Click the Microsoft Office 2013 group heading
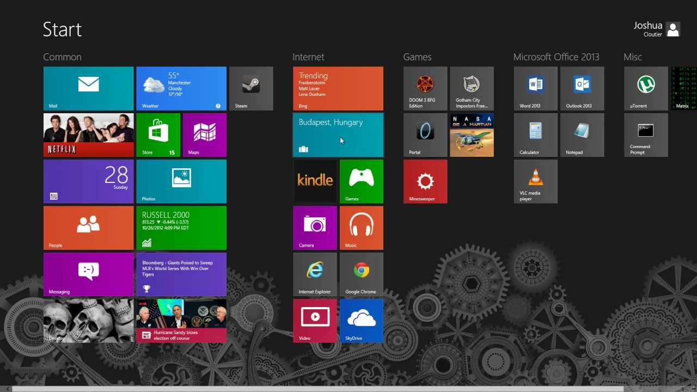The image size is (697, 392). tap(556, 57)
